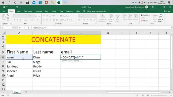Image resolution: width=173 pixels, height=97 pixels.
Task: Toggle Bold formatting
Action: (x=14, y=20)
